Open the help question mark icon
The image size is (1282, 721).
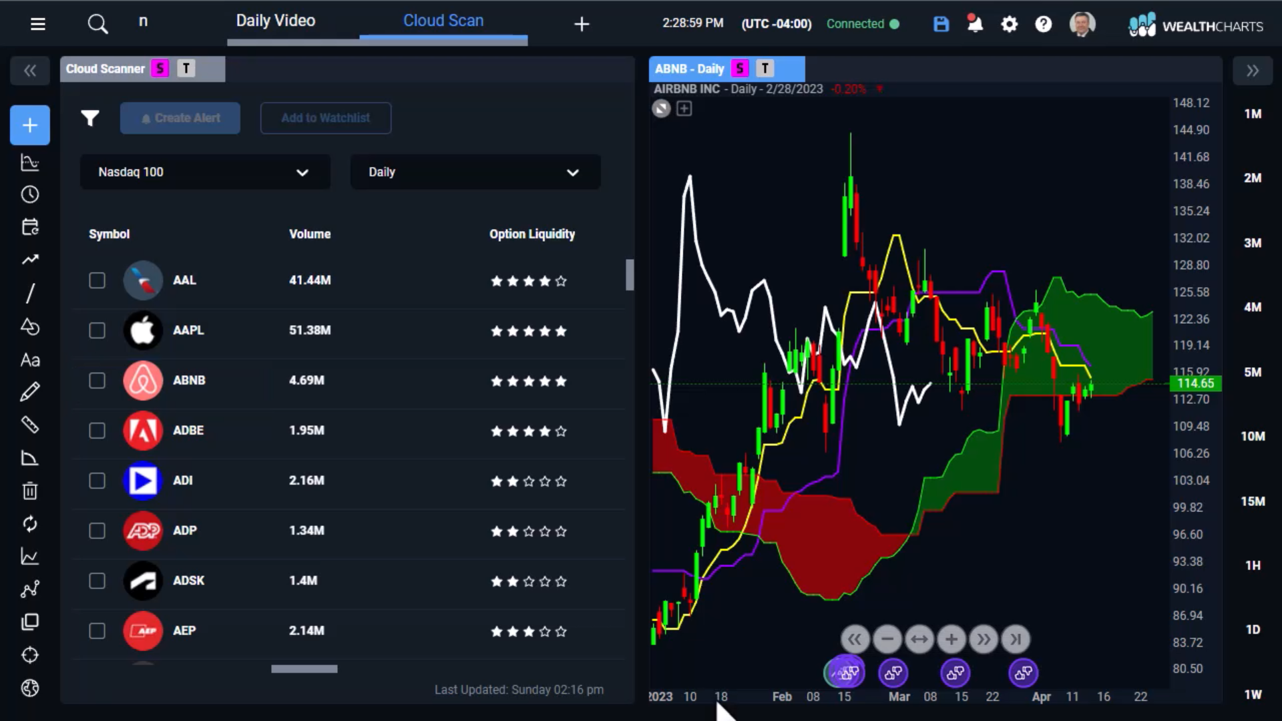[x=1044, y=25]
